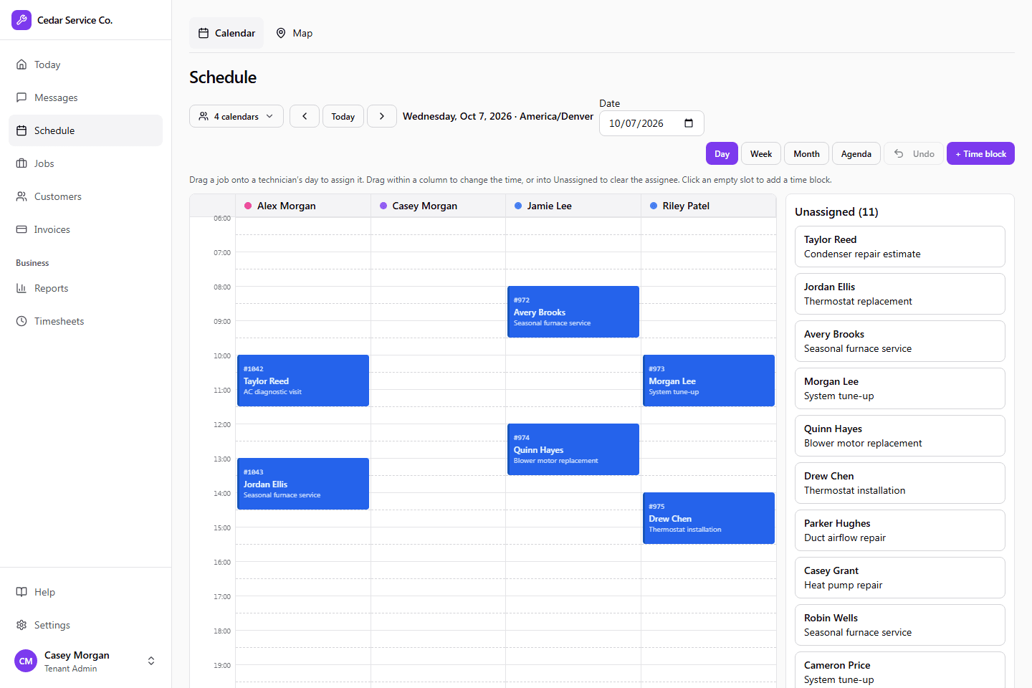Click the Riley Patel column header
Image resolution: width=1032 pixels, height=688 pixels.
point(709,206)
